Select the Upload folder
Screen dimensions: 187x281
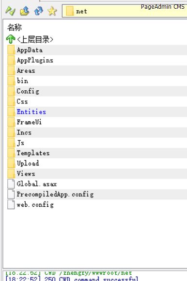click(x=28, y=163)
